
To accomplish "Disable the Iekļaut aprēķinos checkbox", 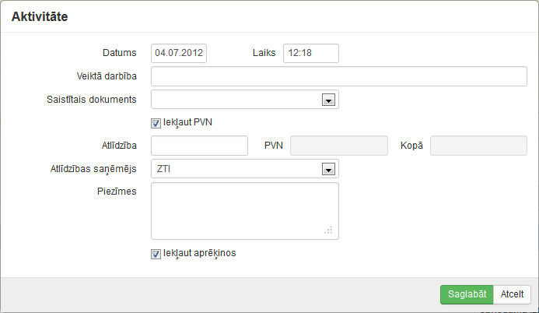I will (156, 253).
